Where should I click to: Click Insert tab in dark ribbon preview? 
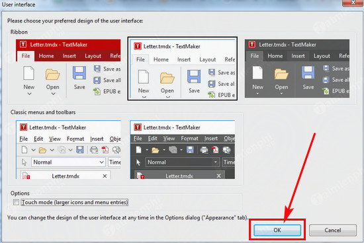pyautogui.click(x=298, y=56)
